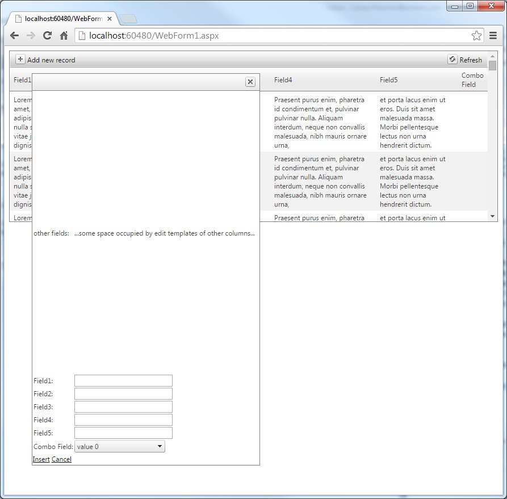The height and width of the screenshot is (499, 507).
Task: Focus the Field2 text input
Action: pyautogui.click(x=123, y=393)
